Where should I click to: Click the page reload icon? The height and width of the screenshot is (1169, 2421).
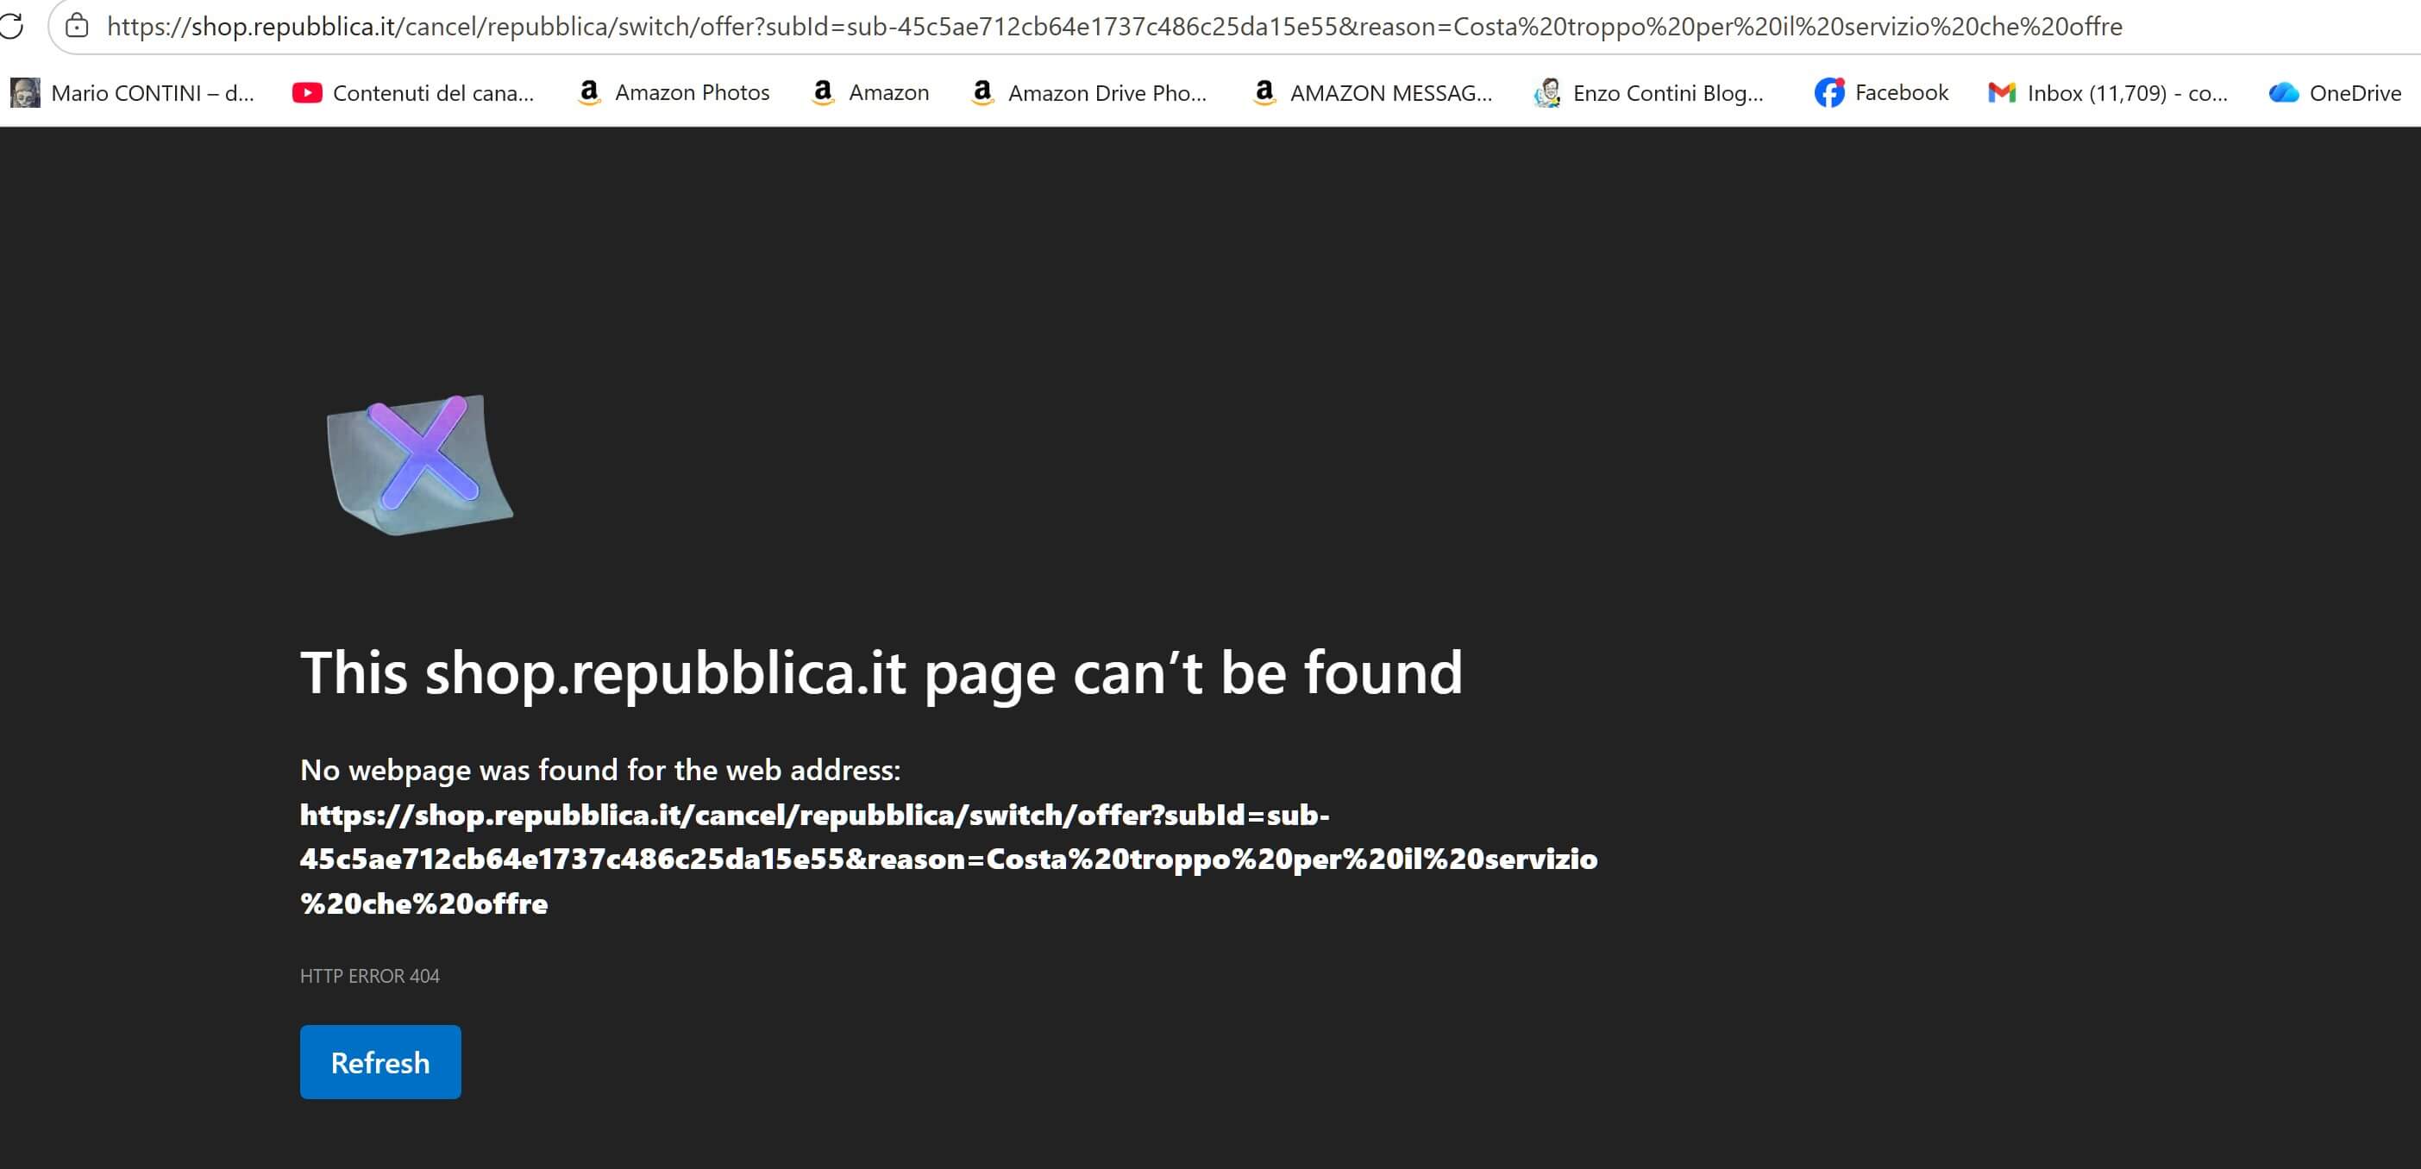click(11, 25)
